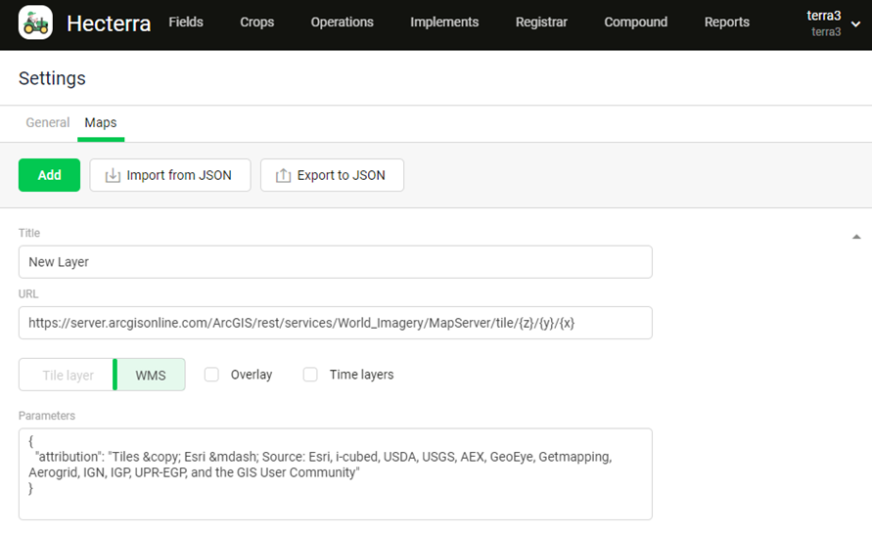
Task: Enable the Overlay checkbox
Action: (211, 375)
